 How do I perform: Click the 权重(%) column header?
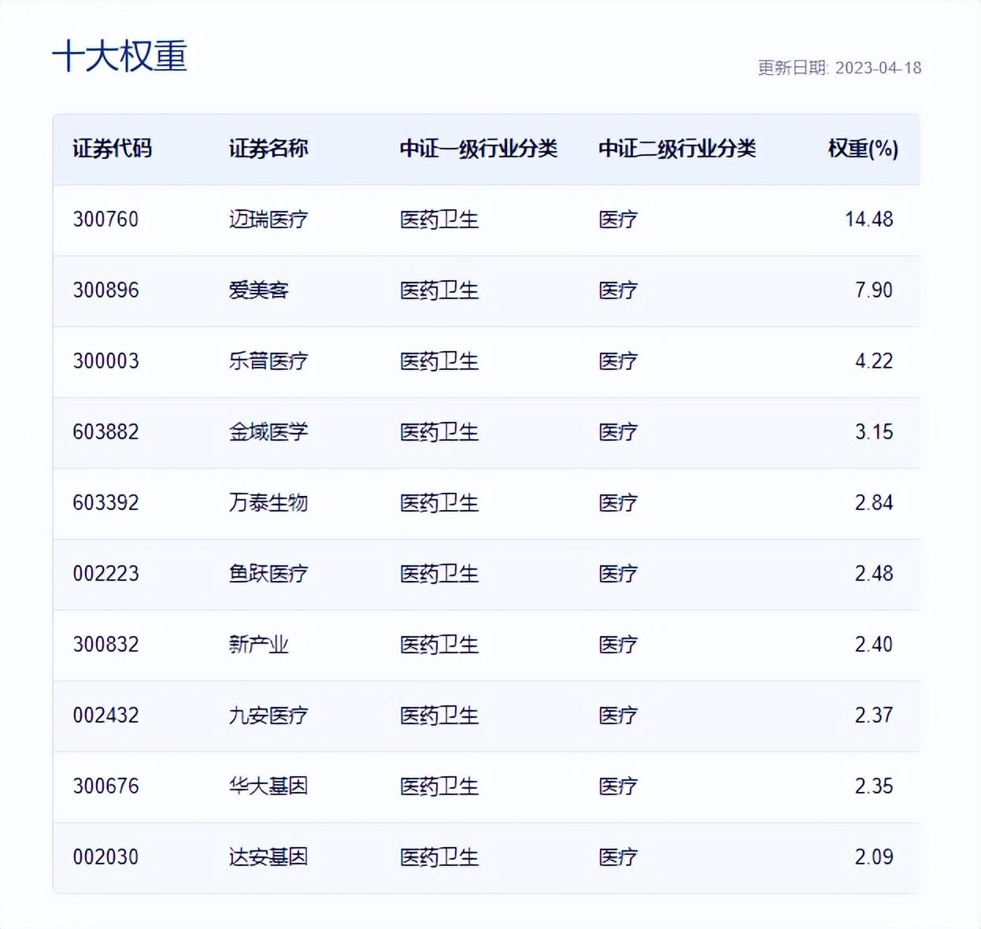(866, 148)
